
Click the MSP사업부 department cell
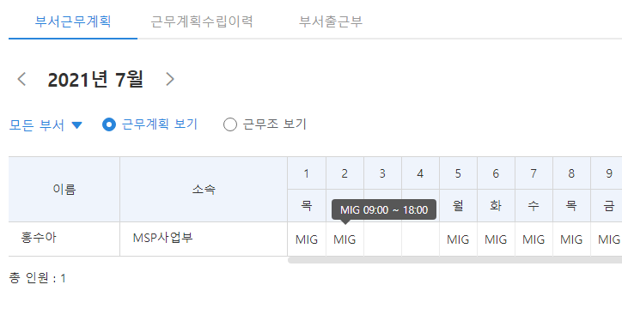(162, 238)
